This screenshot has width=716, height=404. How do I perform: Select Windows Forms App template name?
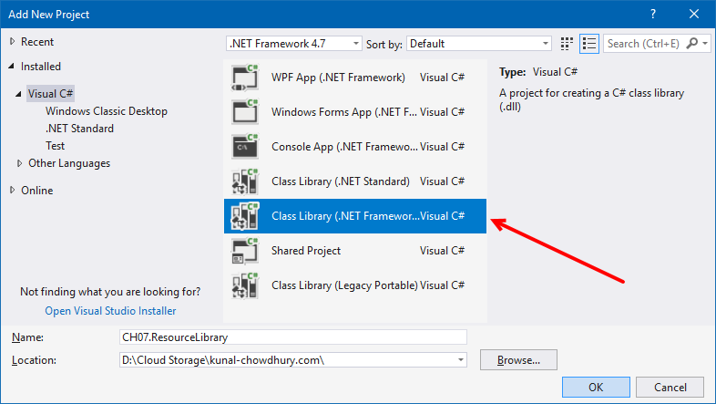pyautogui.click(x=344, y=112)
